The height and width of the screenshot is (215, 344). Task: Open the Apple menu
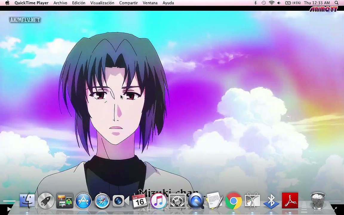(7, 3)
